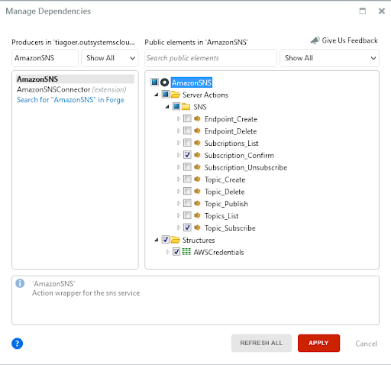Click the AmazonSNS module circle icon
The height and width of the screenshot is (365, 391).
pyautogui.click(x=165, y=82)
